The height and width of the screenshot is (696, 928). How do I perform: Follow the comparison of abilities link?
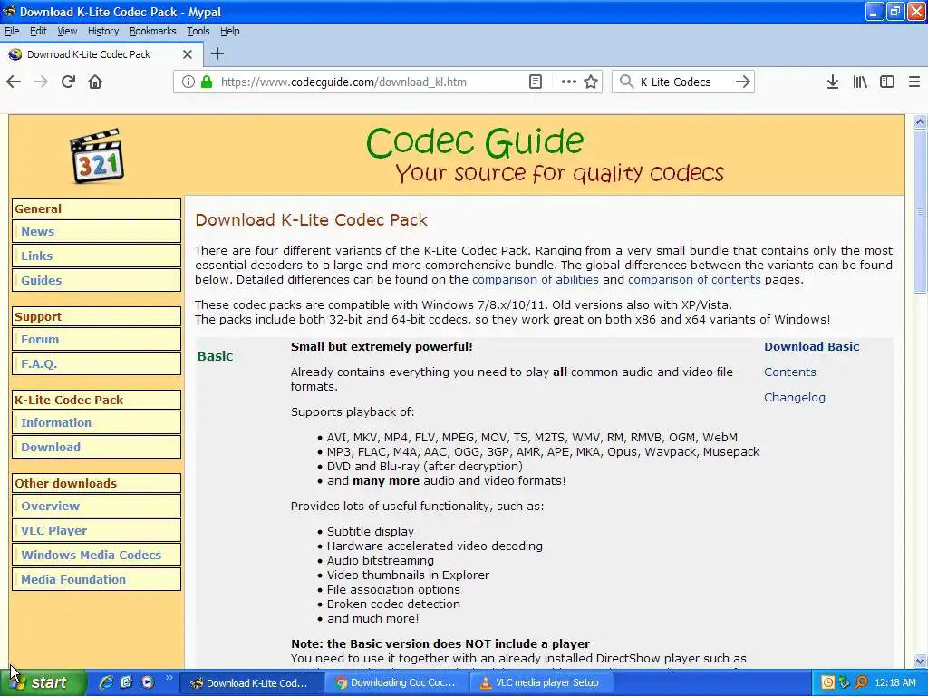click(x=535, y=279)
